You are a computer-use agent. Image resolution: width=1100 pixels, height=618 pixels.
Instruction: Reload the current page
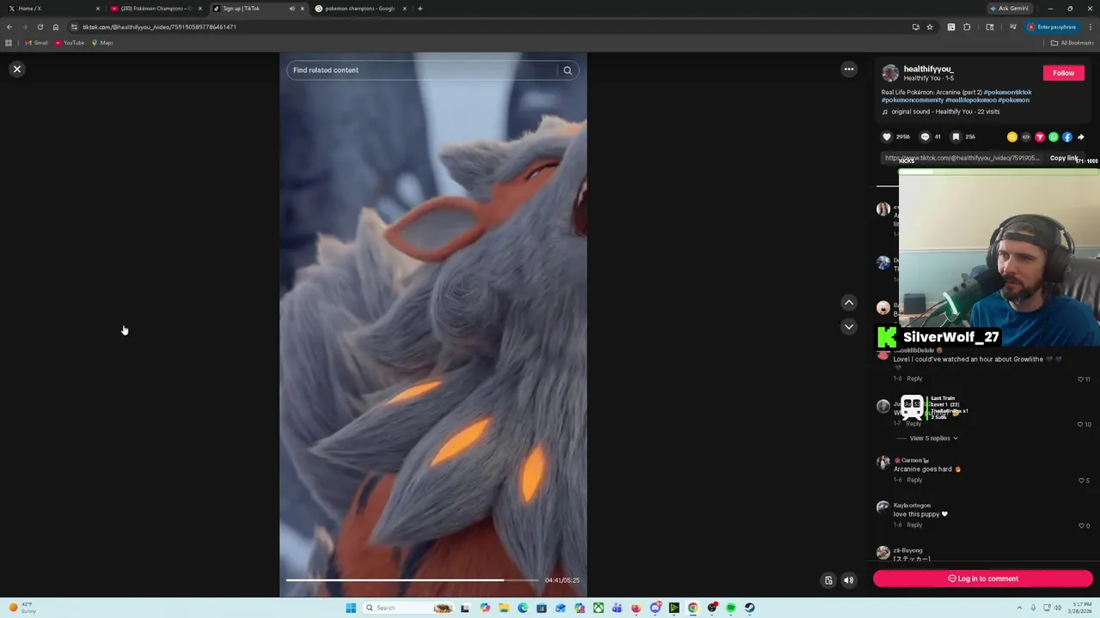(40, 27)
